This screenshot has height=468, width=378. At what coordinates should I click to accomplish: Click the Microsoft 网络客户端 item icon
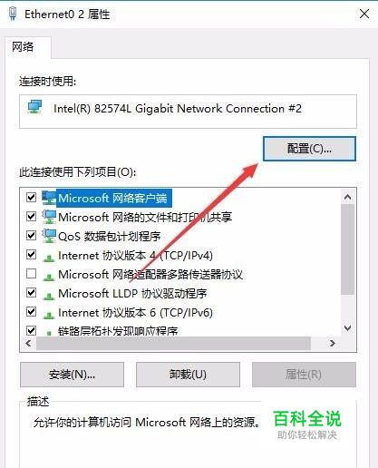(x=49, y=198)
